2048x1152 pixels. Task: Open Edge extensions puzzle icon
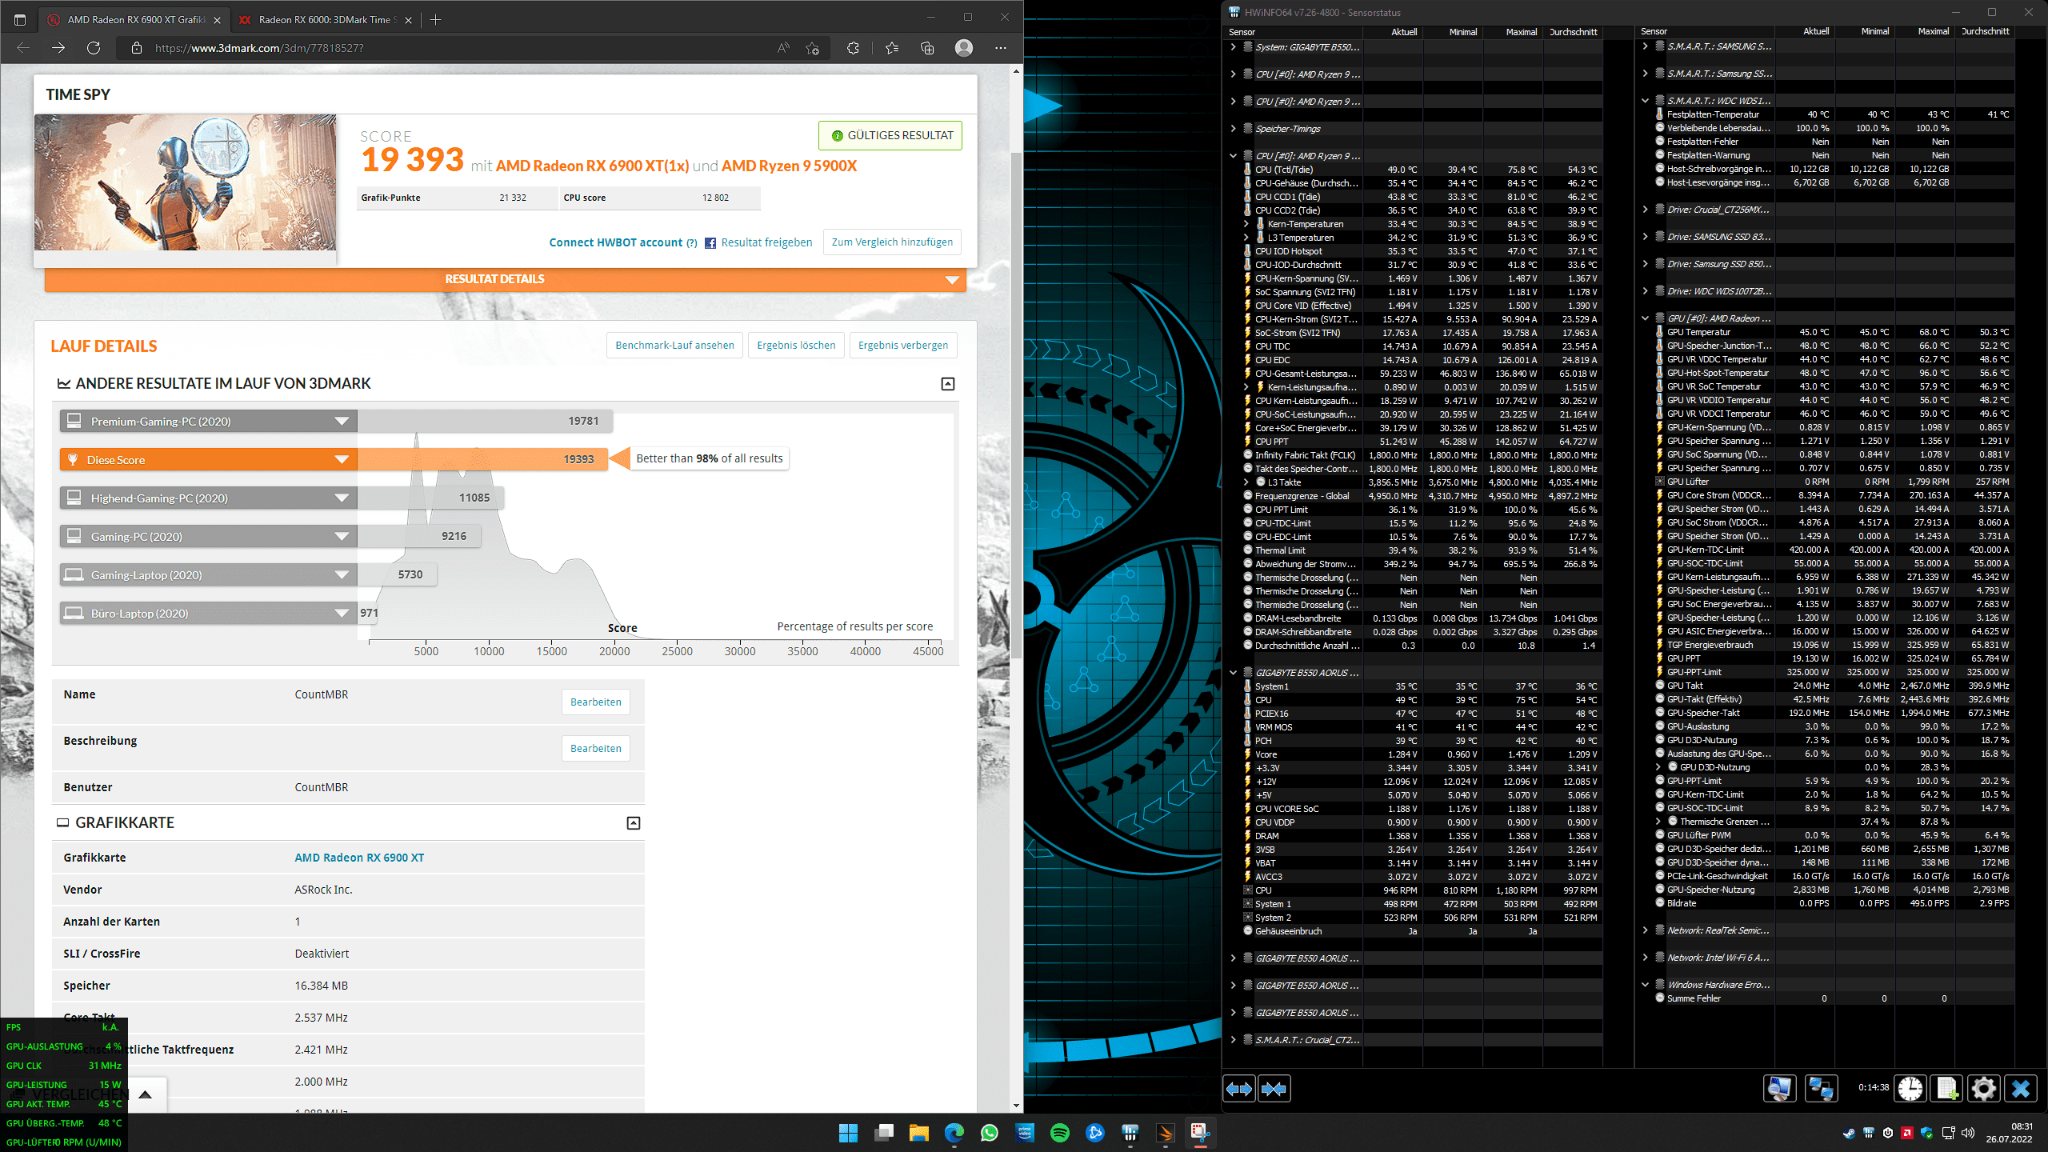[x=853, y=48]
